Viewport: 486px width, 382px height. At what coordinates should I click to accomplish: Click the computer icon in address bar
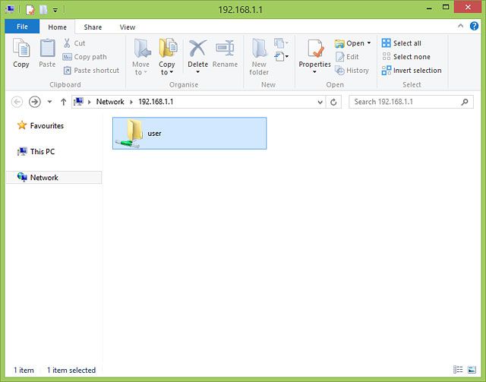click(x=78, y=102)
